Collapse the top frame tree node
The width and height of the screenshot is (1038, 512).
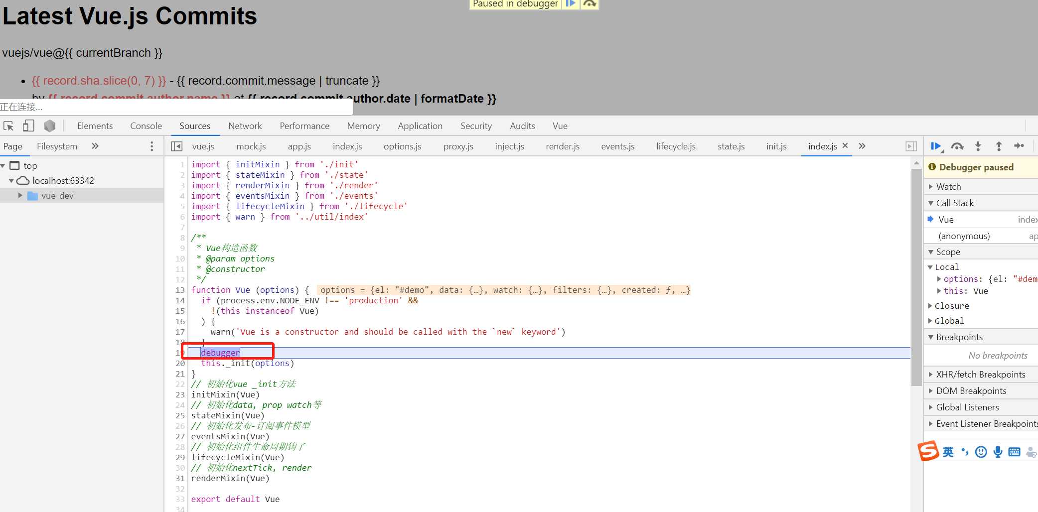point(3,165)
